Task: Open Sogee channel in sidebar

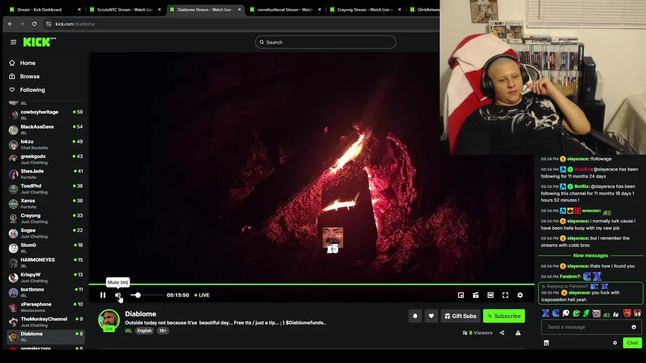Action: pos(45,233)
